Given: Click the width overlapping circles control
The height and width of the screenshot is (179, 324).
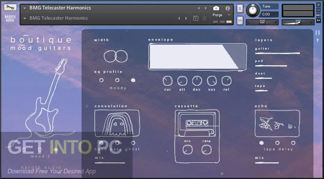Looking at the screenshot, I should [x=116, y=56].
